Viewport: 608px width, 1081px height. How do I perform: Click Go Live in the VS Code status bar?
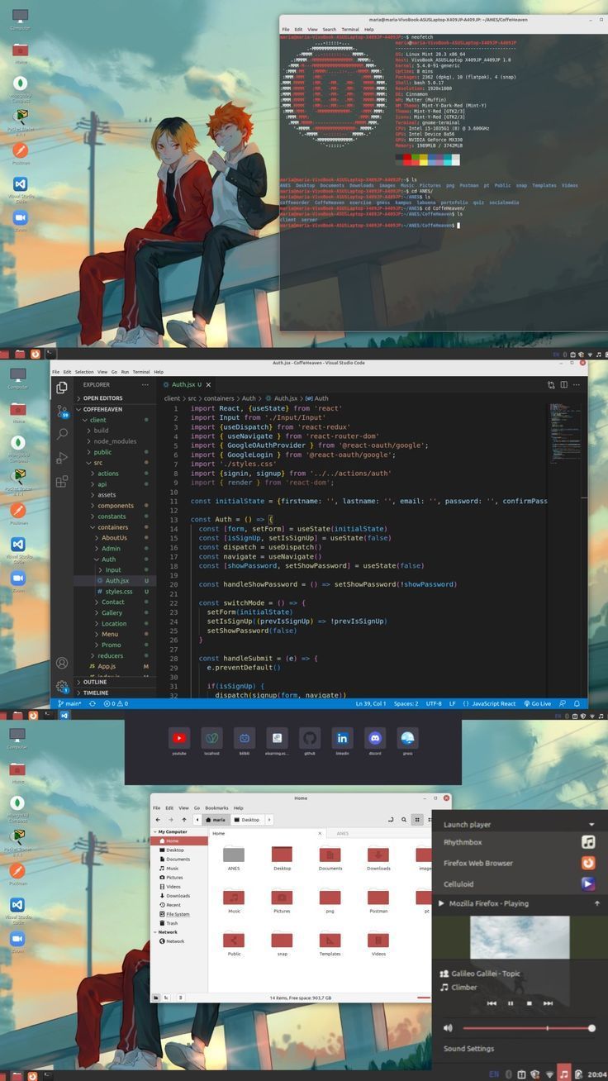537,703
